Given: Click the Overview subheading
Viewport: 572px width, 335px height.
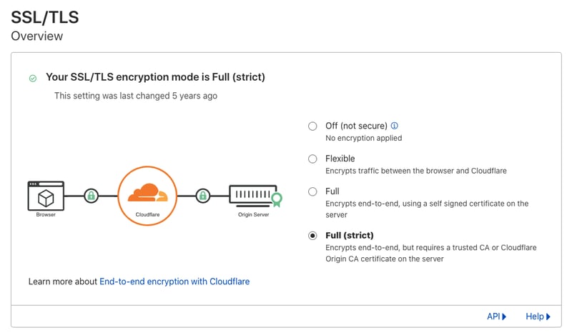Looking at the screenshot, I should pyautogui.click(x=37, y=36).
